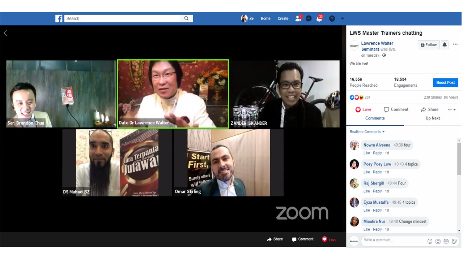Click Poey Poey Low's profile picture
Image resolution: width=463 pixels, height=260 pixels.
[x=354, y=164]
